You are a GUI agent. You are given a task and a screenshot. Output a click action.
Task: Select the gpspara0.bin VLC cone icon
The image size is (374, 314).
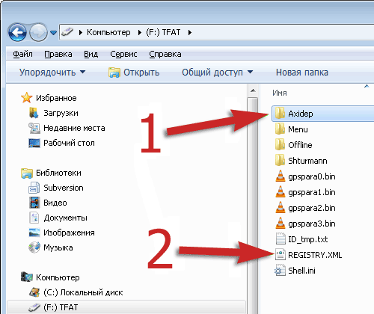280,176
